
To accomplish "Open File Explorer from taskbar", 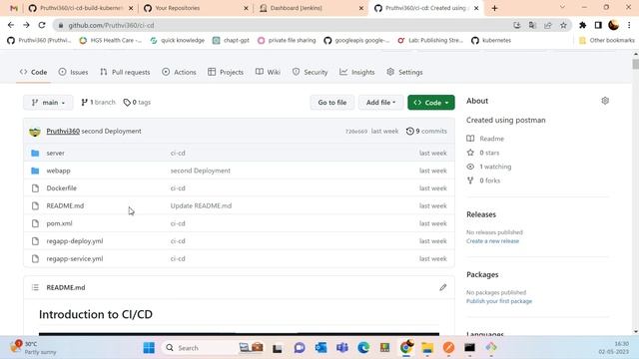I will click(427, 348).
